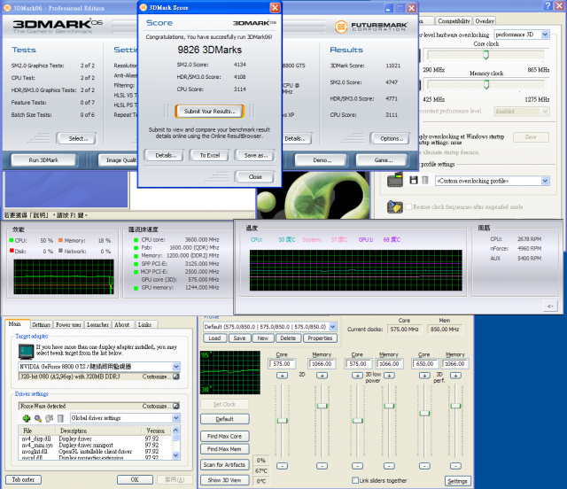Open the disabled performance level dropdown

click(x=545, y=112)
